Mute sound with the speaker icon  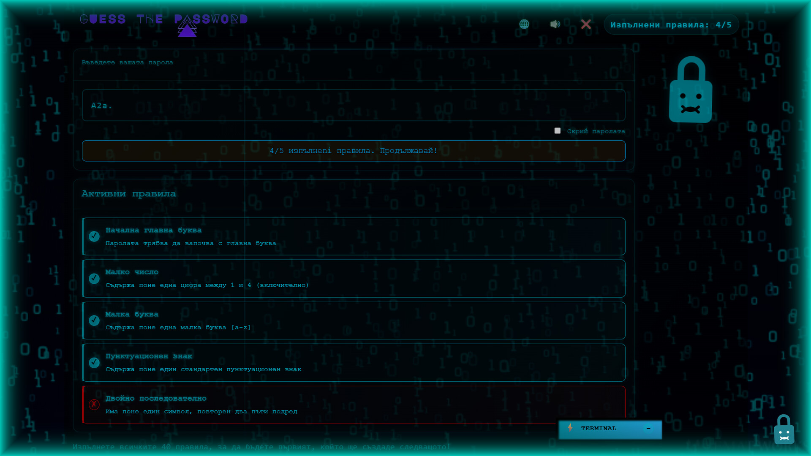pos(555,24)
